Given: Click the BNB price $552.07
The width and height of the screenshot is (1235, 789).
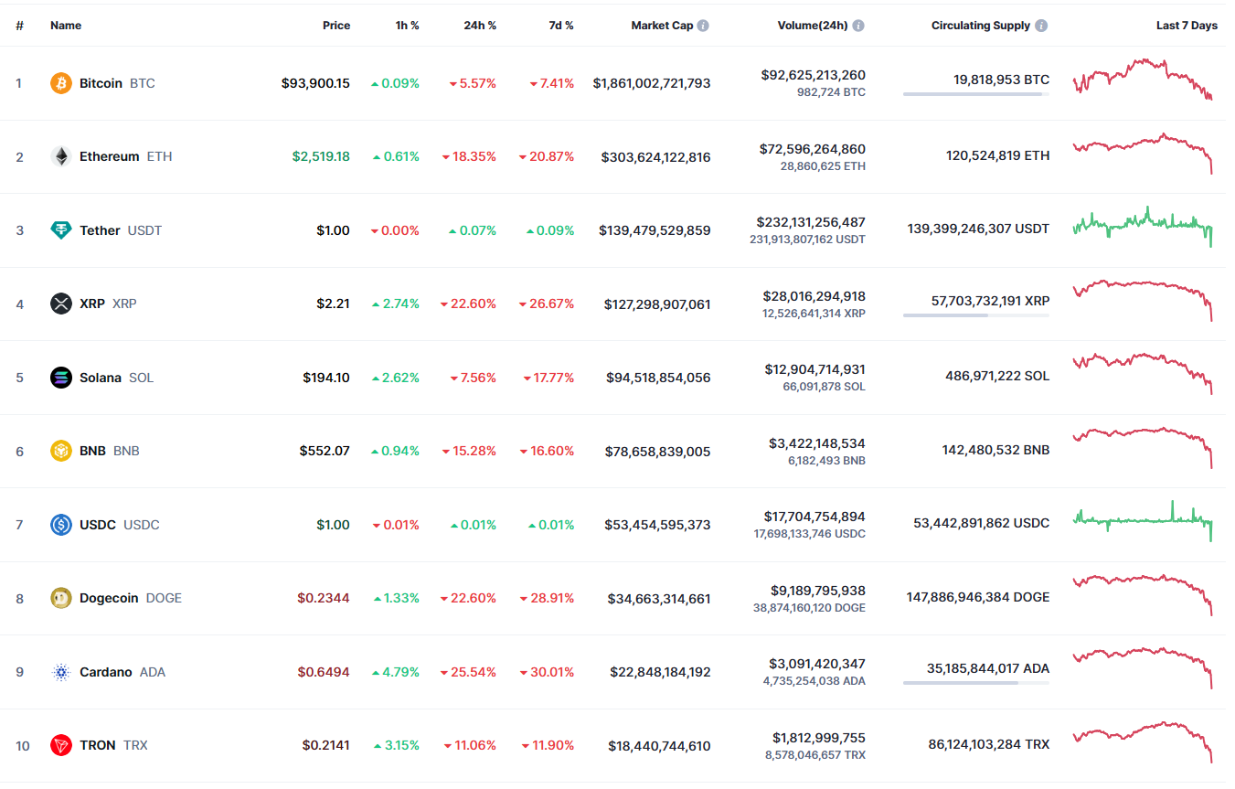Looking at the screenshot, I should pyautogui.click(x=325, y=451).
